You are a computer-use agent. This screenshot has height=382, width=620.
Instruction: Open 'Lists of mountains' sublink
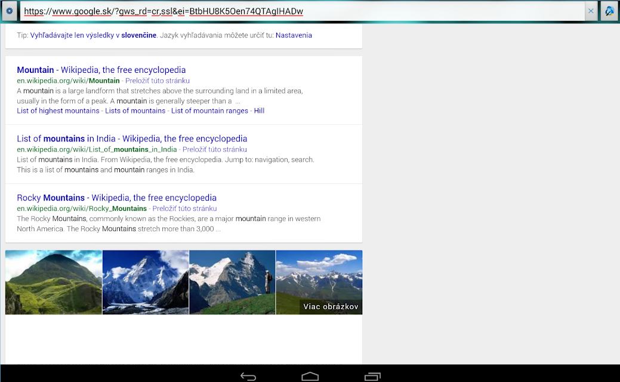click(135, 111)
